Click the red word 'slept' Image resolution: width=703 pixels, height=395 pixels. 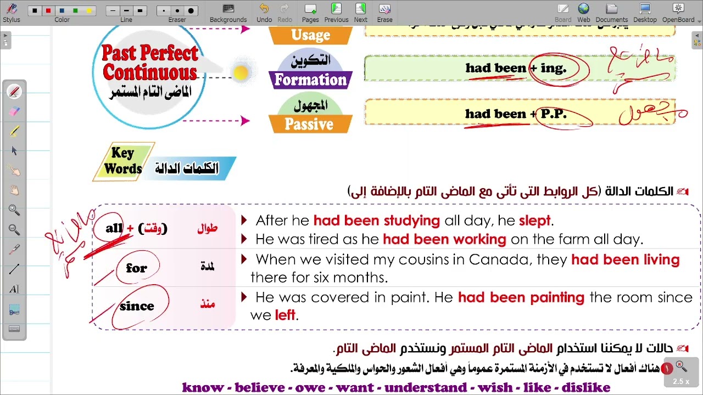click(534, 221)
